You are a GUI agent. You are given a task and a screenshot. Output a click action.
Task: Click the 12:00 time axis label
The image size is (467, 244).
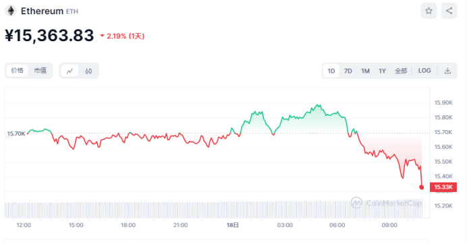tap(24, 225)
